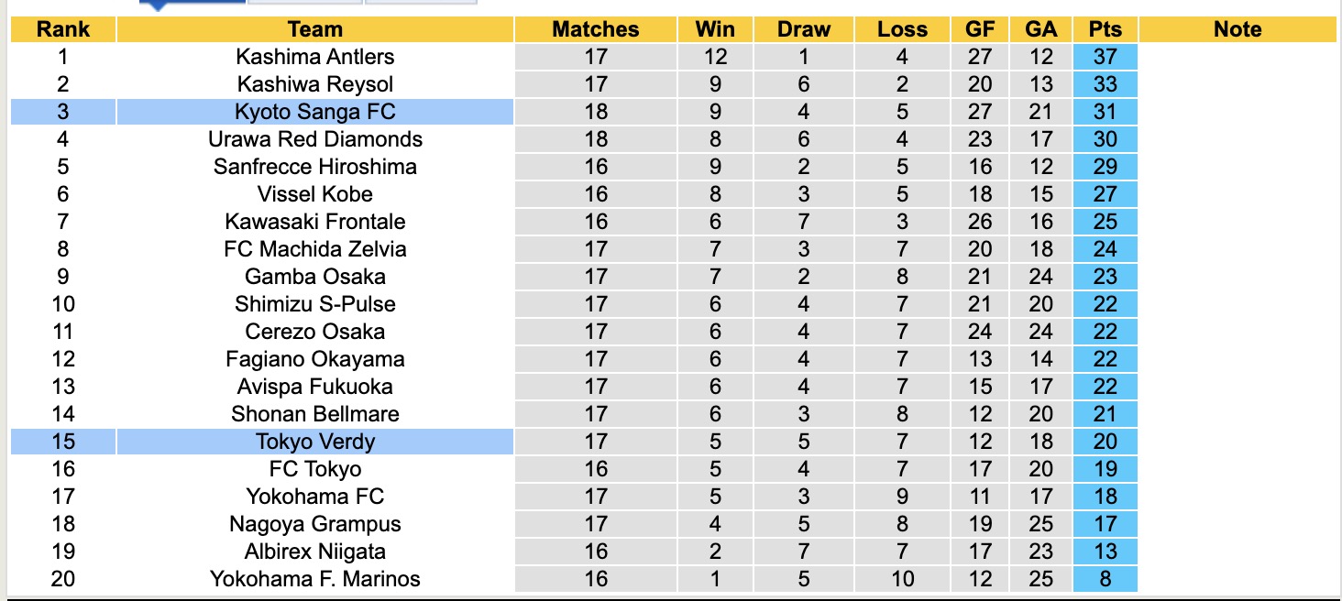Image resolution: width=1342 pixels, height=601 pixels.
Task: Open the Kashima Antlers team name
Action: point(314,57)
